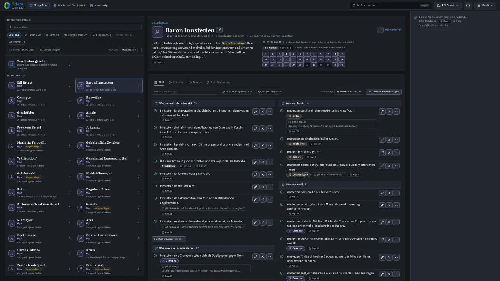The height and width of the screenshot is (281, 500).
Task: Click the 'Im Buch suchen' search field
Action: (391, 5)
